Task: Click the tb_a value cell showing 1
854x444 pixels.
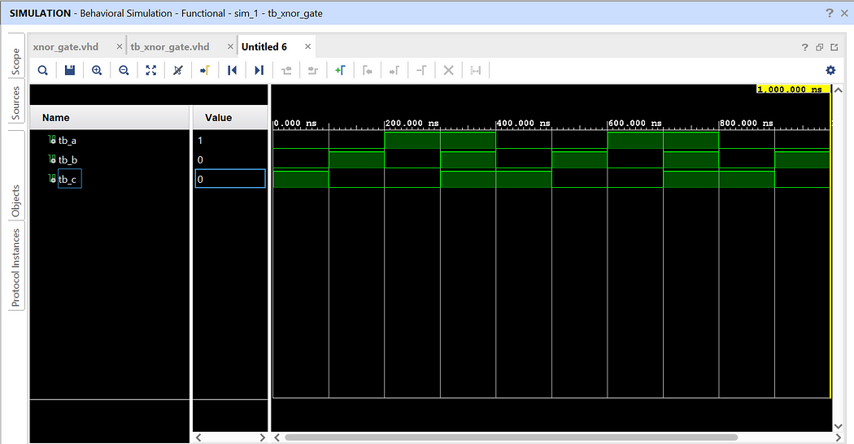Action: (230, 141)
